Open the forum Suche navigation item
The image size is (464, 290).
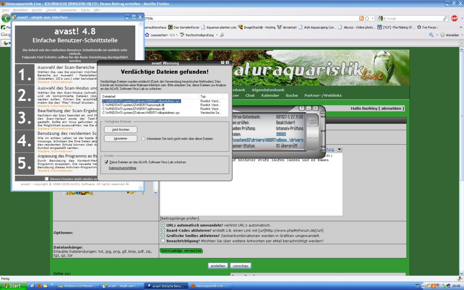click(292, 96)
